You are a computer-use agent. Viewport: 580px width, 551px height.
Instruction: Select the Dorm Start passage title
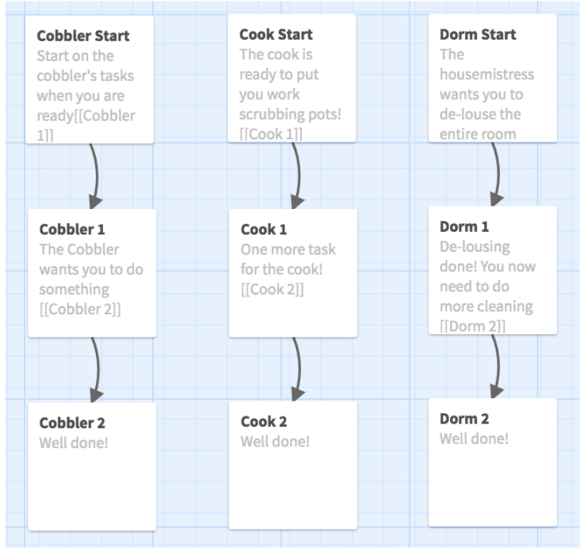point(478,35)
